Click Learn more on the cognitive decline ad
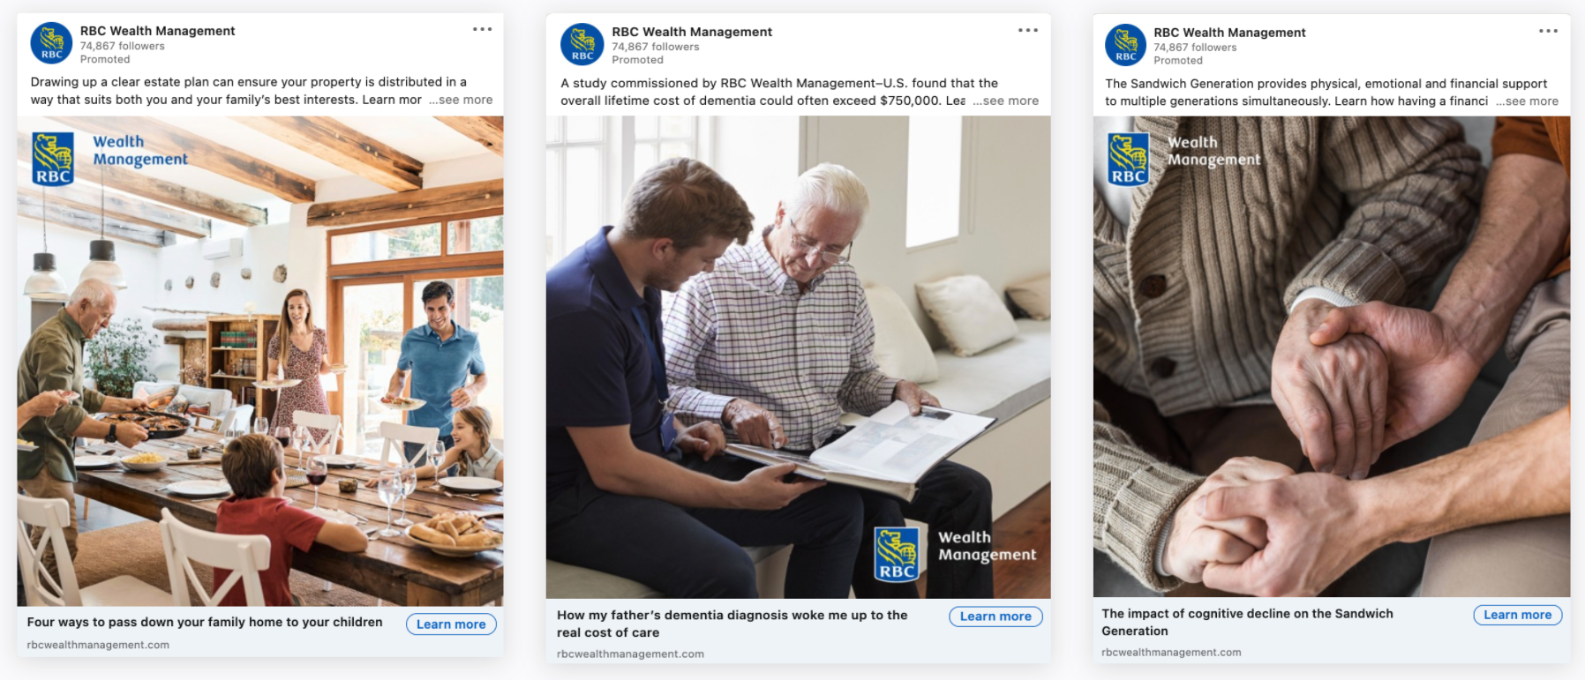This screenshot has width=1585, height=680. point(1517,615)
